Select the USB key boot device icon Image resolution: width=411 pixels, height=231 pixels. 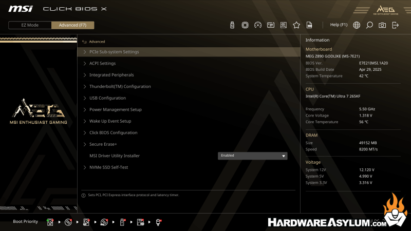(122, 222)
